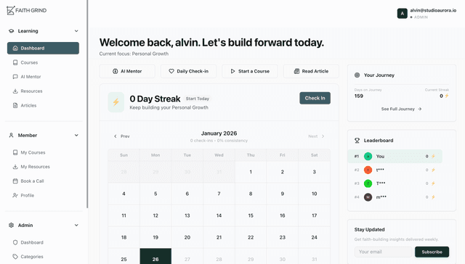Select January 10 on the calendar

click(315, 194)
